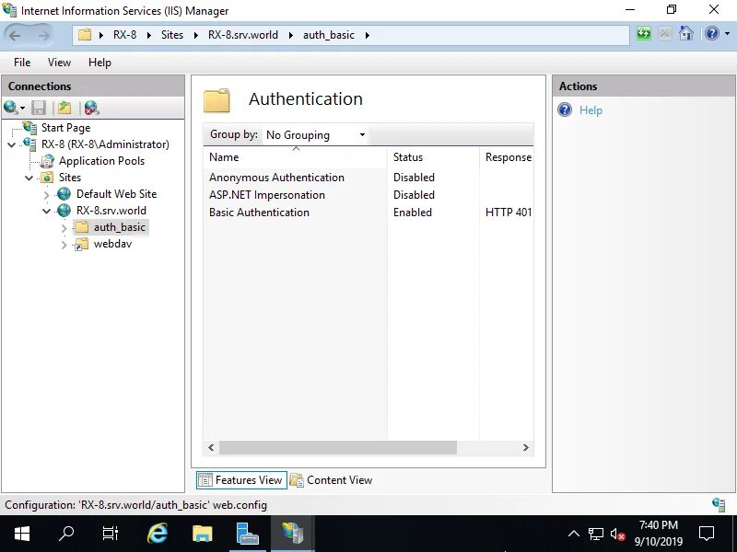The image size is (737, 552).
Task: Expand the auth_basic folder node
Action: click(x=64, y=227)
